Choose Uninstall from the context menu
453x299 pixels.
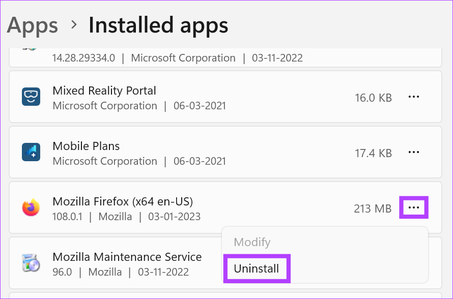click(257, 268)
